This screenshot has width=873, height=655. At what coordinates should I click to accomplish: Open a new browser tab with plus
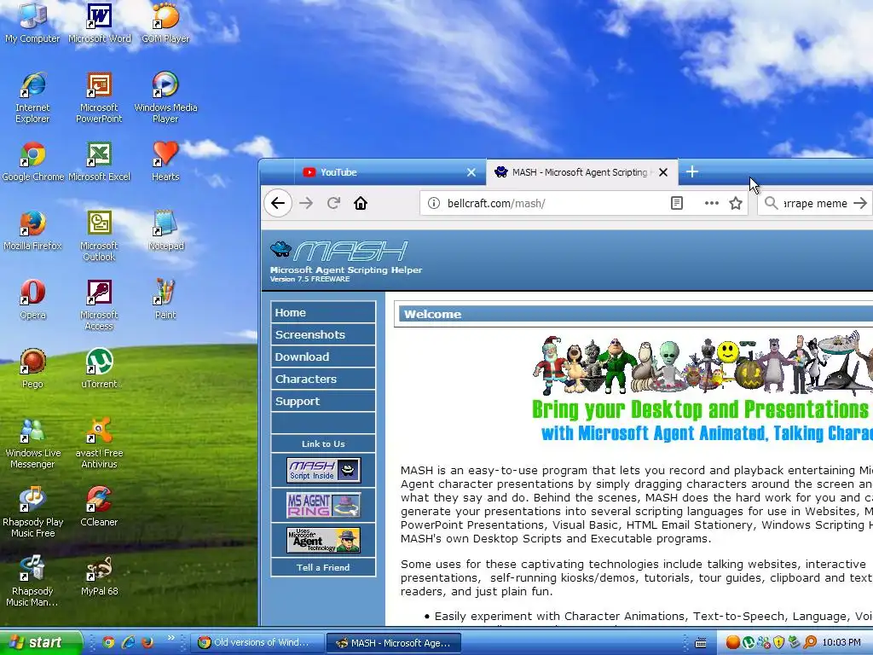pos(692,171)
